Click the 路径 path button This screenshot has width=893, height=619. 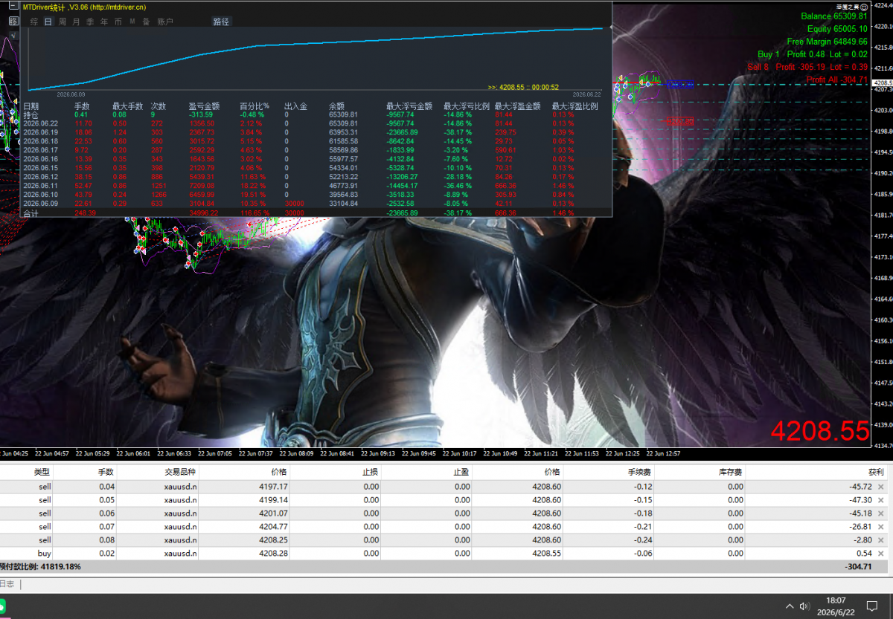(x=221, y=22)
